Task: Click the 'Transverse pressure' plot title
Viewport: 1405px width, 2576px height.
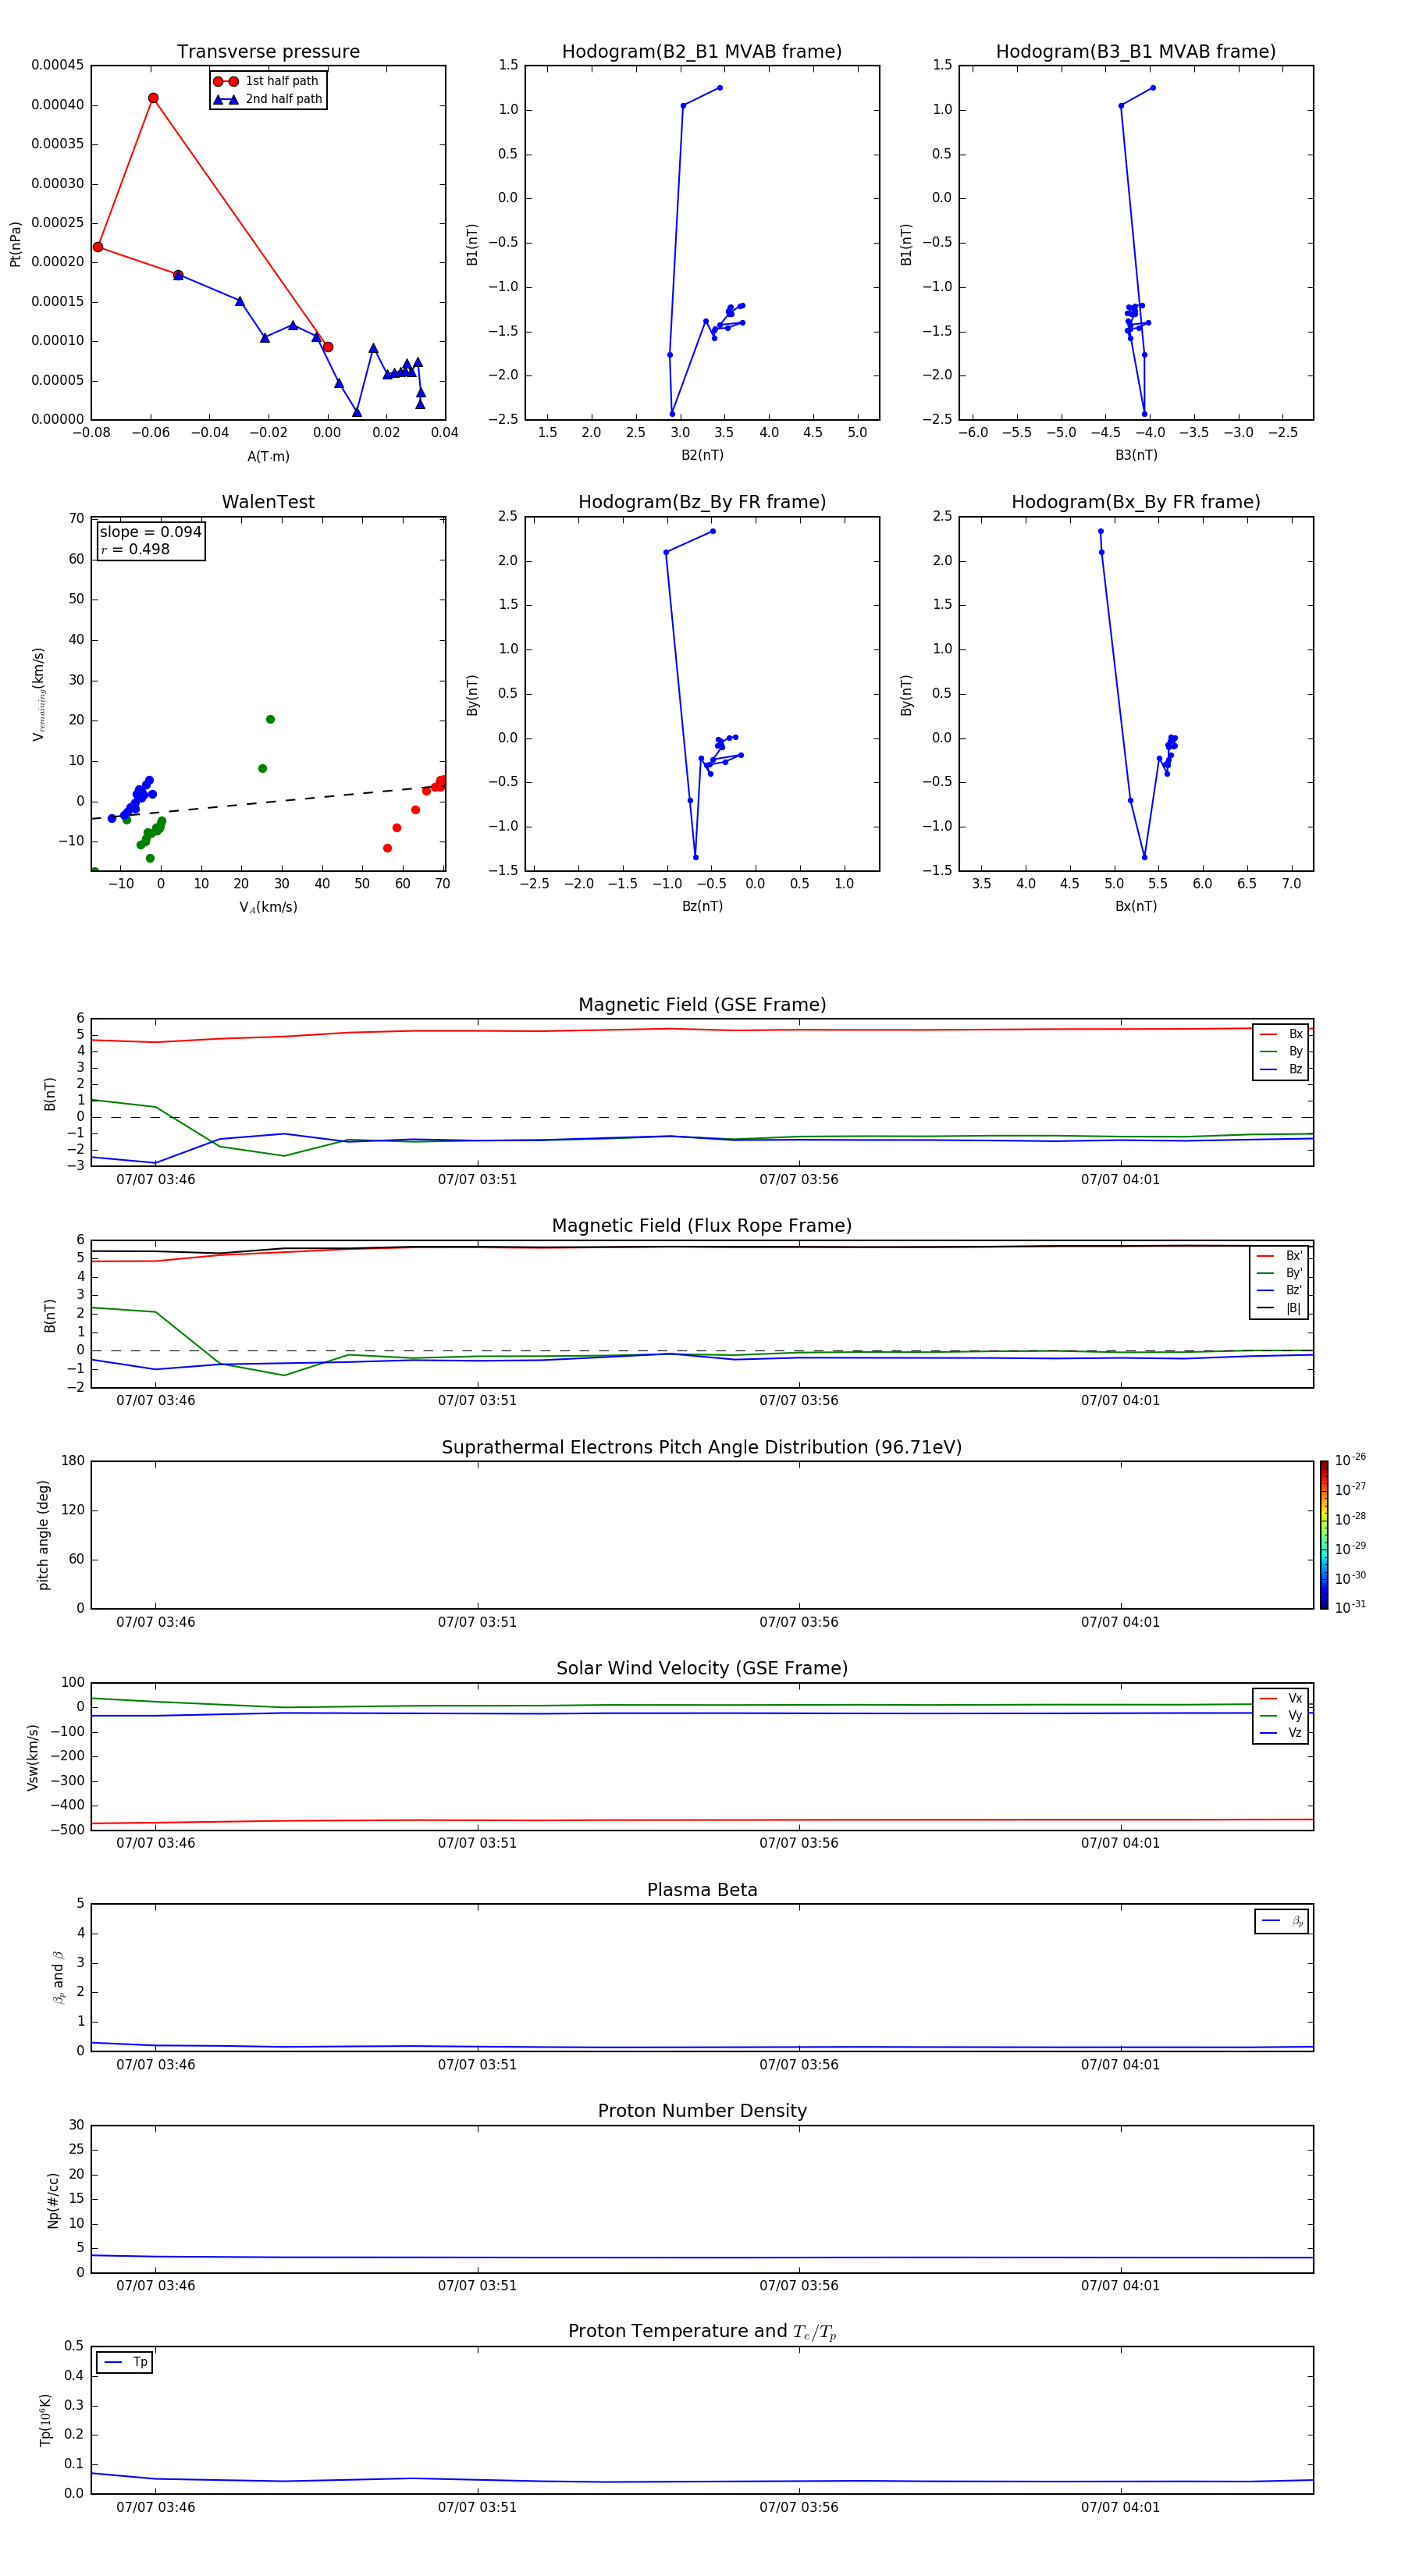Action: [268, 52]
